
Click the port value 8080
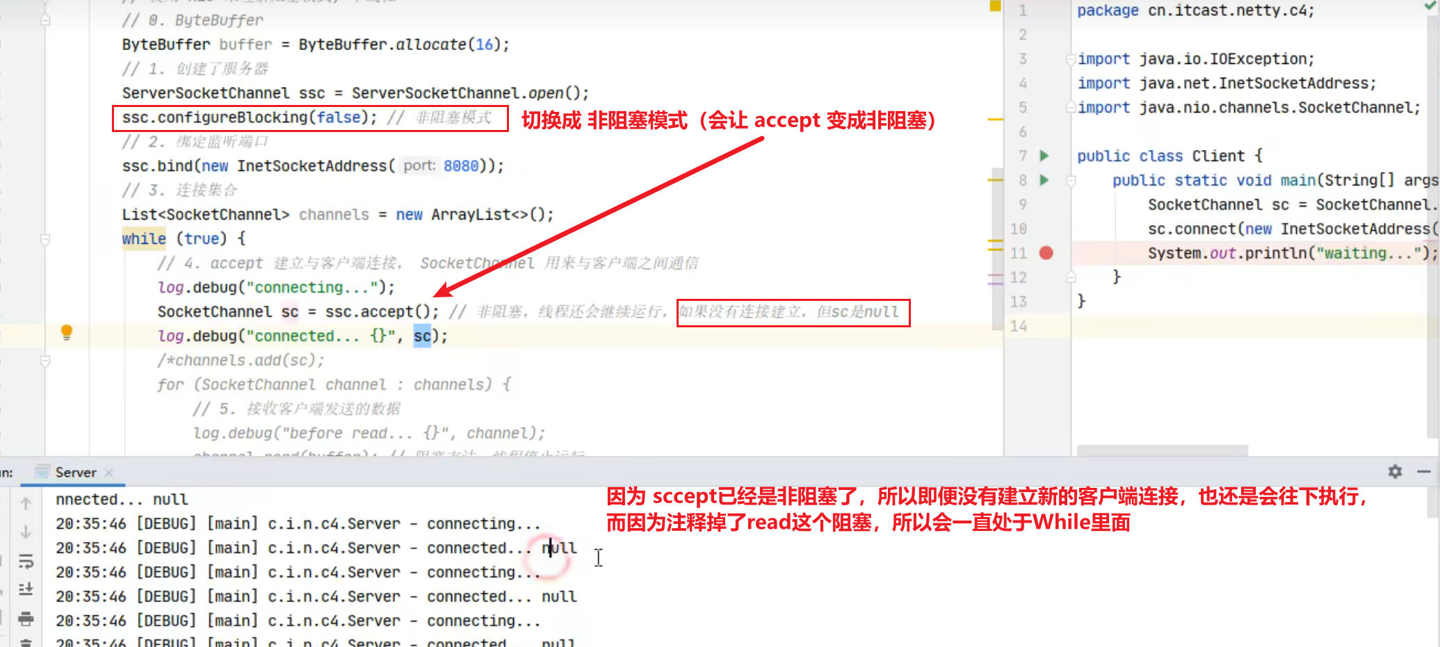click(x=461, y=166)
